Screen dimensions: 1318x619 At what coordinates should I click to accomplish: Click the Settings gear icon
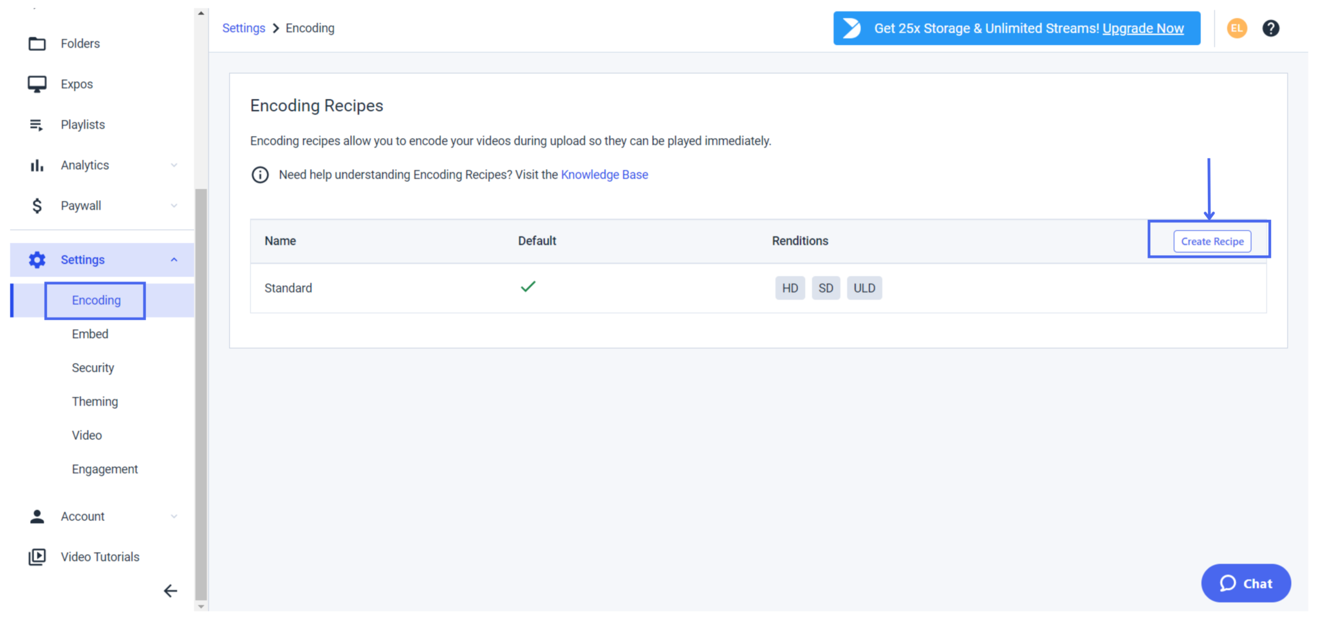[x=37, y=260]
